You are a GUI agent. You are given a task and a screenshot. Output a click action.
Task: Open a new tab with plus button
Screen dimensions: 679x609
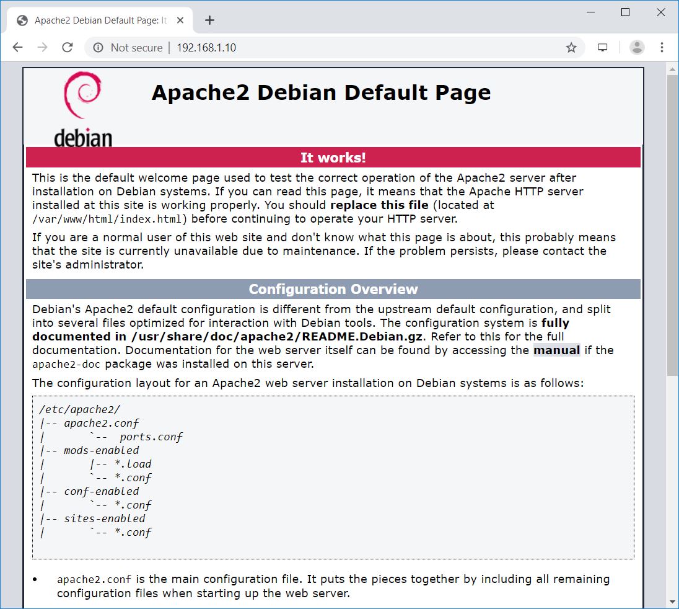point(209,20)
